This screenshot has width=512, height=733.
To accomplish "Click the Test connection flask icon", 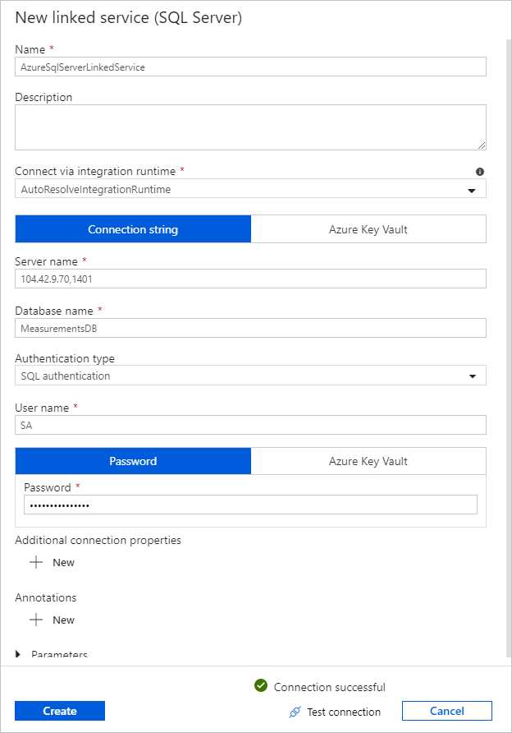I will click(294, 712).
